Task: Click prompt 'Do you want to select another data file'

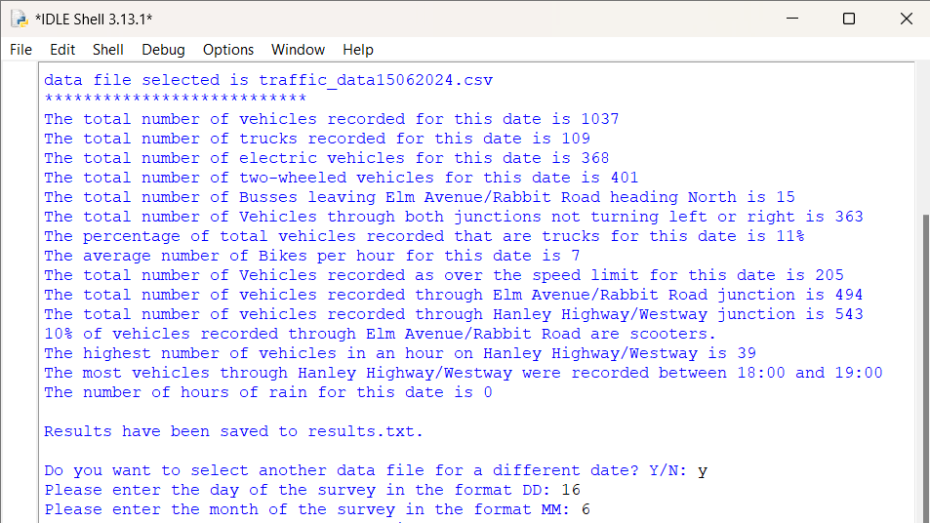Action: pyautogui.click(x=365, y=471)
